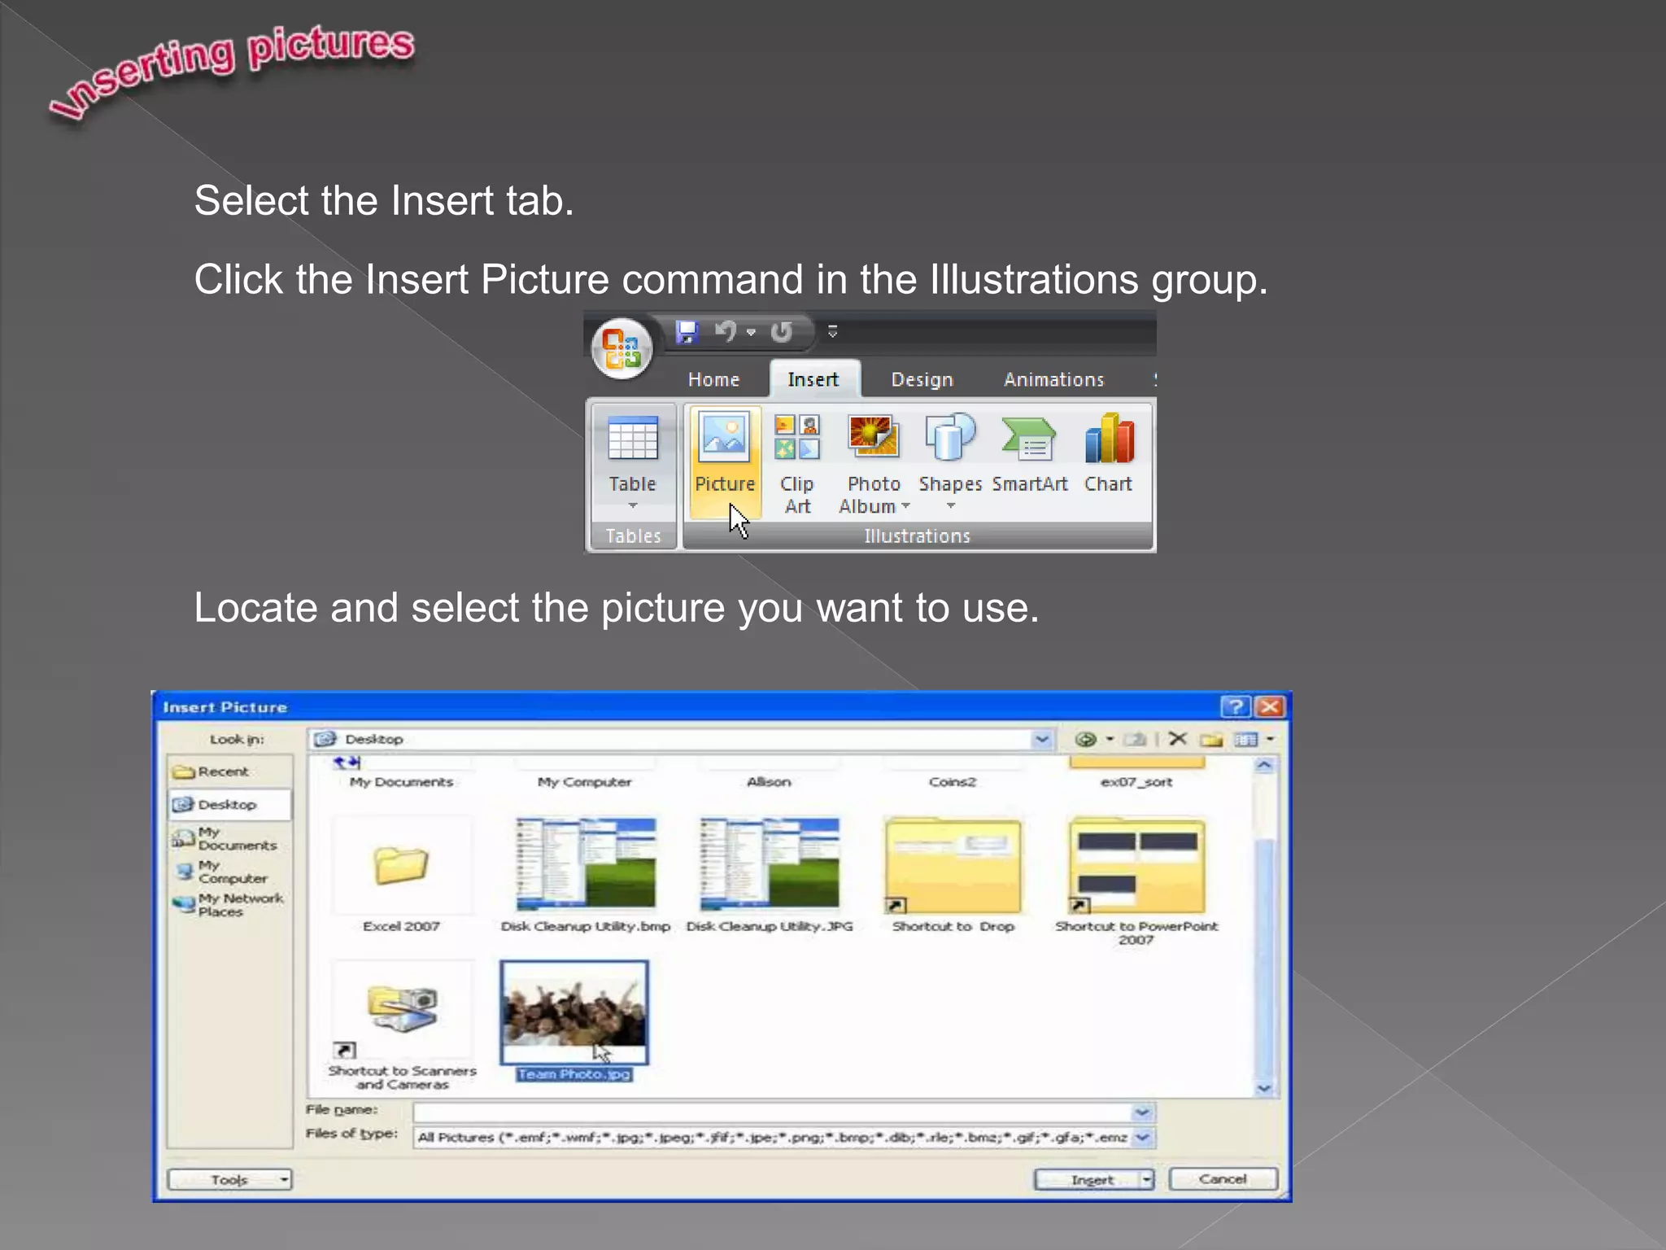
Task: Select Shortcut to Drop folder
Action: pos(953,875)
